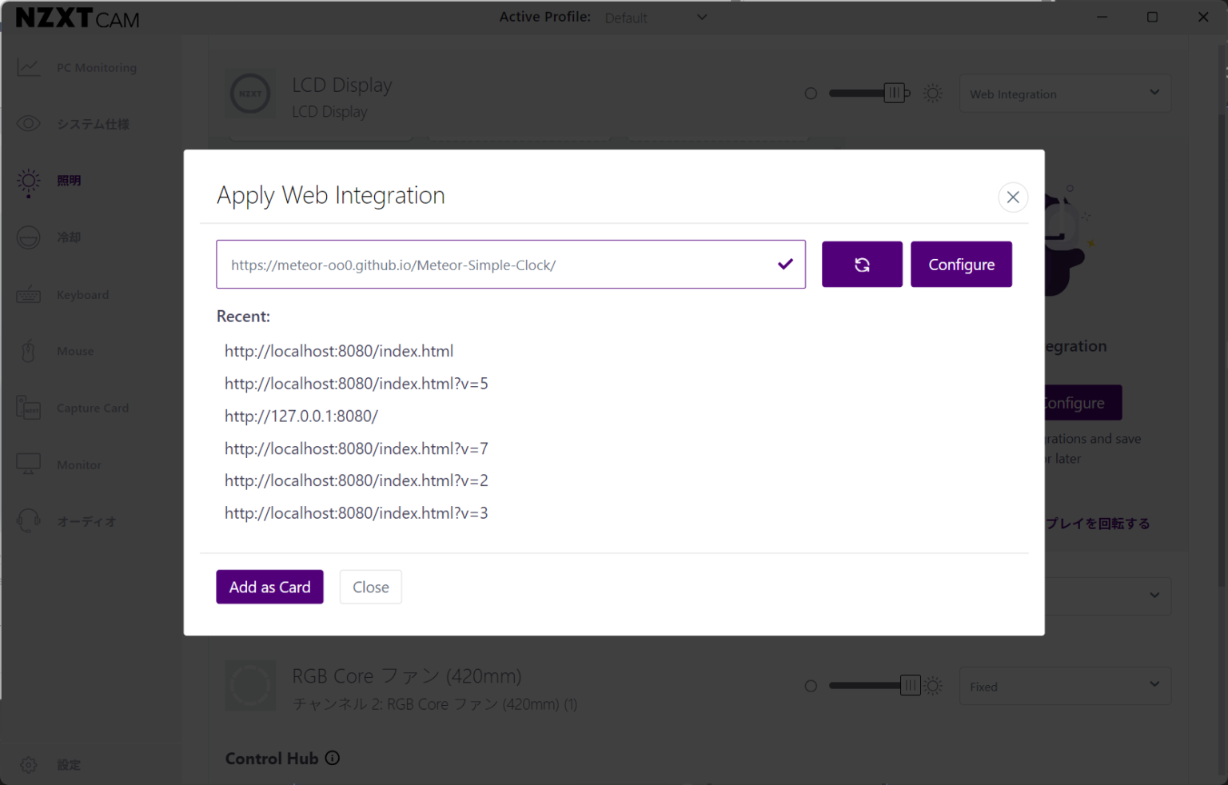Click into the web integration URL field
1228x785 pixels.
click(496, 265)
